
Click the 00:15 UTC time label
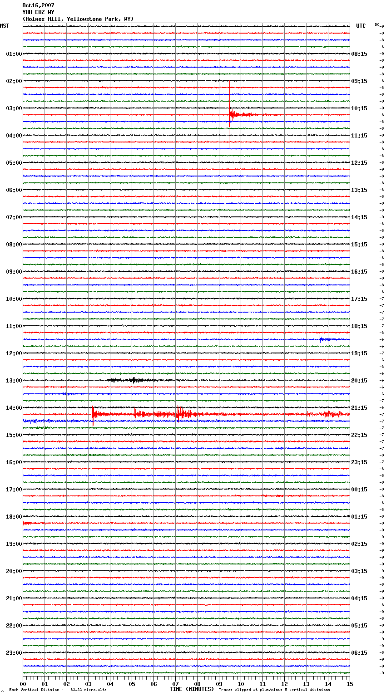(x=359, y=490)
